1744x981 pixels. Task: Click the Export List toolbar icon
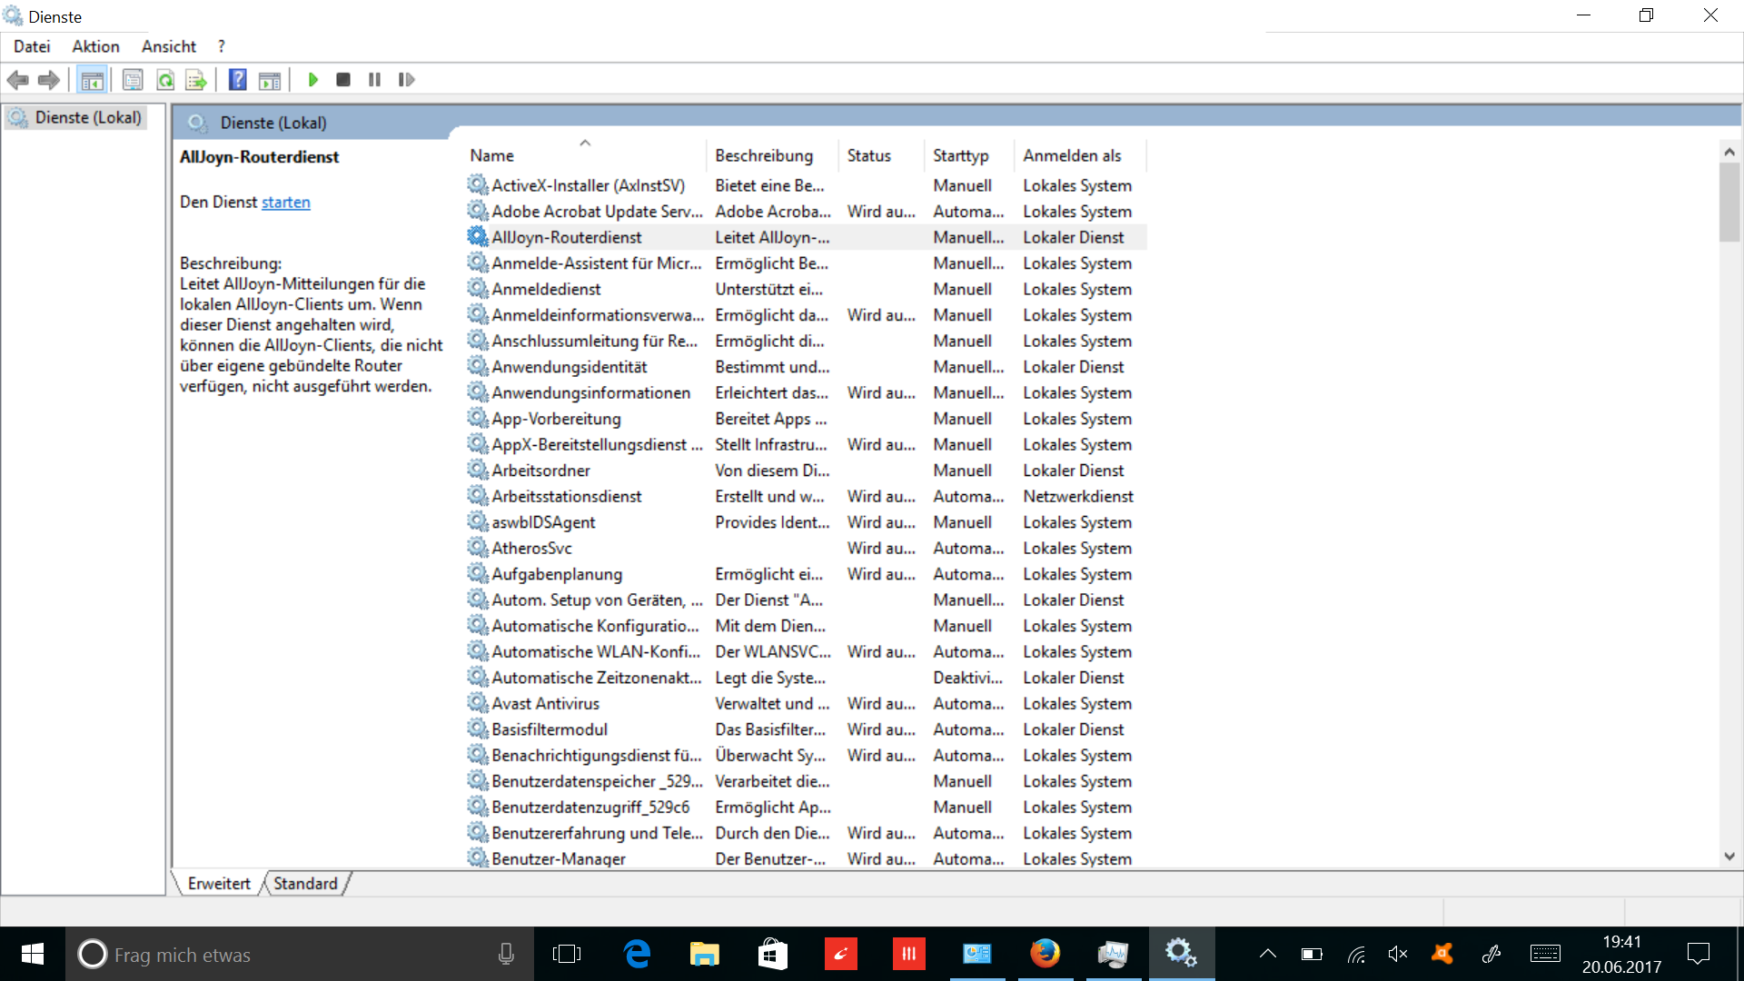196,80
